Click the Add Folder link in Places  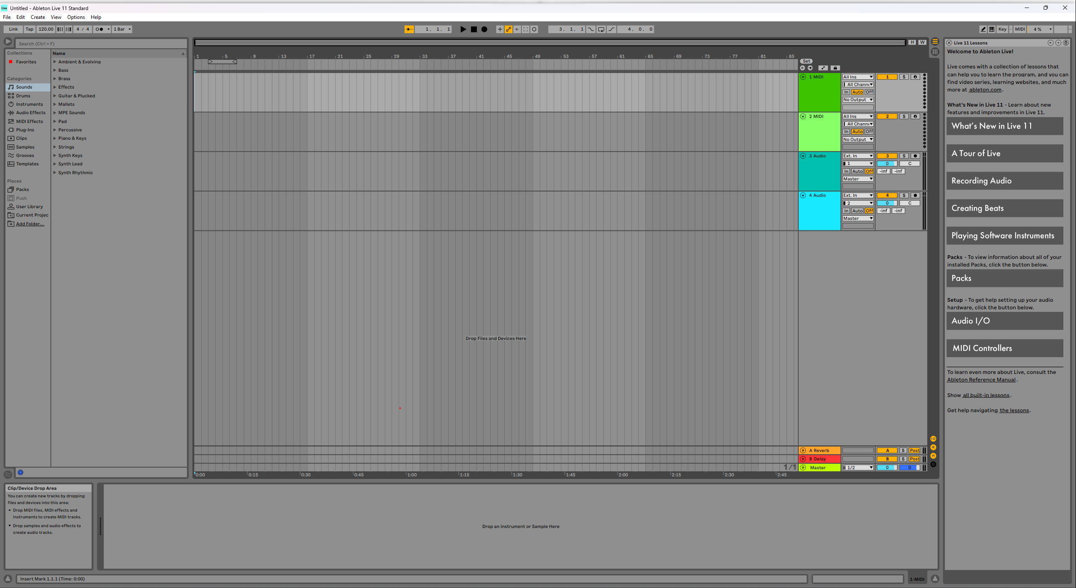point(30,224)
